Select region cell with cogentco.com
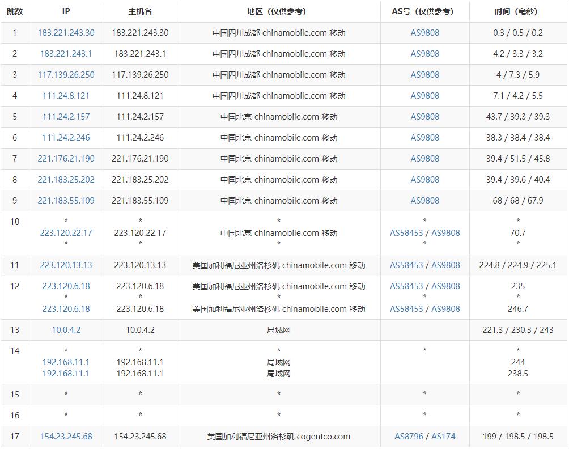The image size is (569, 449). (279, 437)
